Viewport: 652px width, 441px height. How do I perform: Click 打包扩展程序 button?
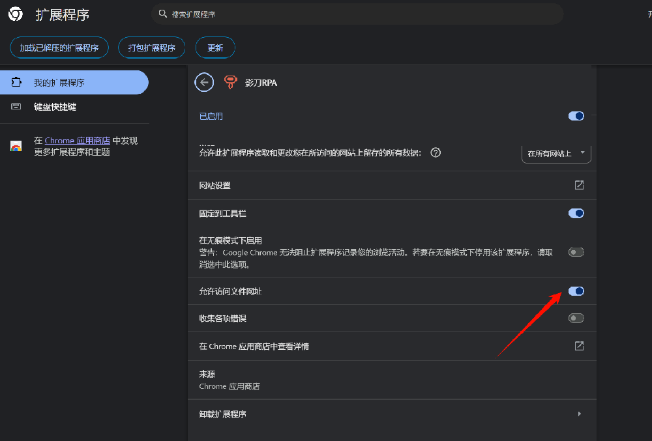tap(151, 48)
